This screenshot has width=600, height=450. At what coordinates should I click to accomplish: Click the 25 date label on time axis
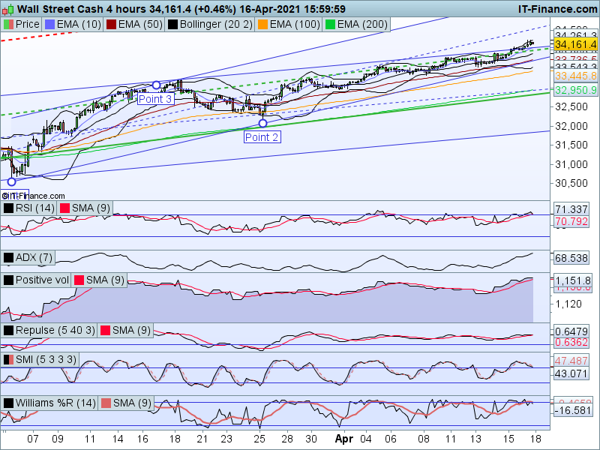[259, 439]
